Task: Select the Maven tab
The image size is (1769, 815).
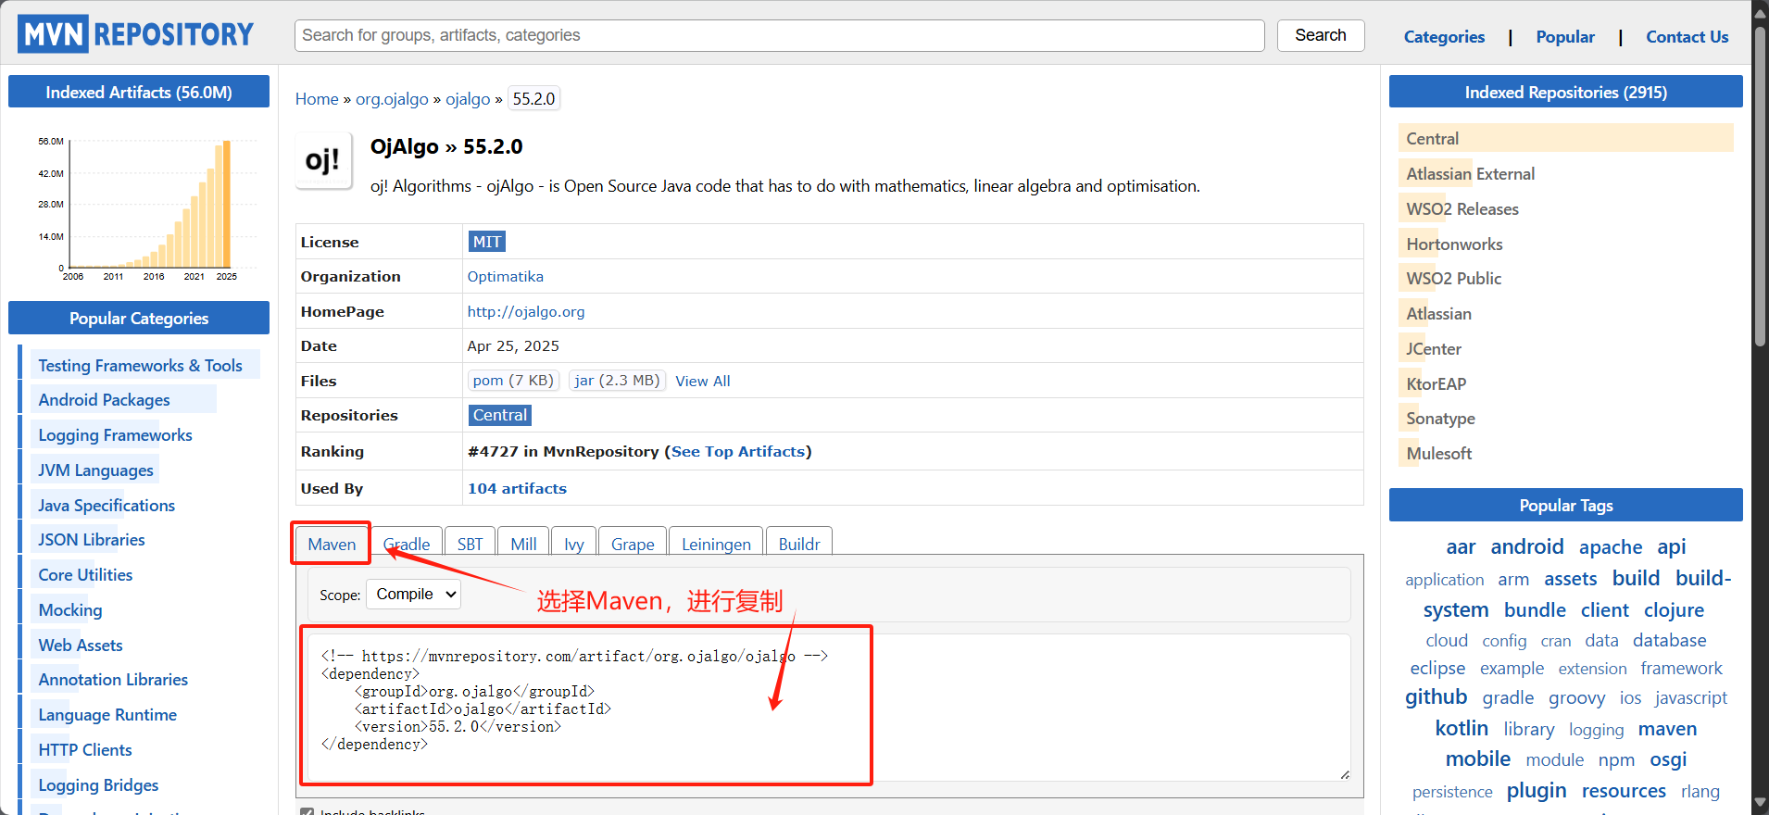Action: pos(332,544)
